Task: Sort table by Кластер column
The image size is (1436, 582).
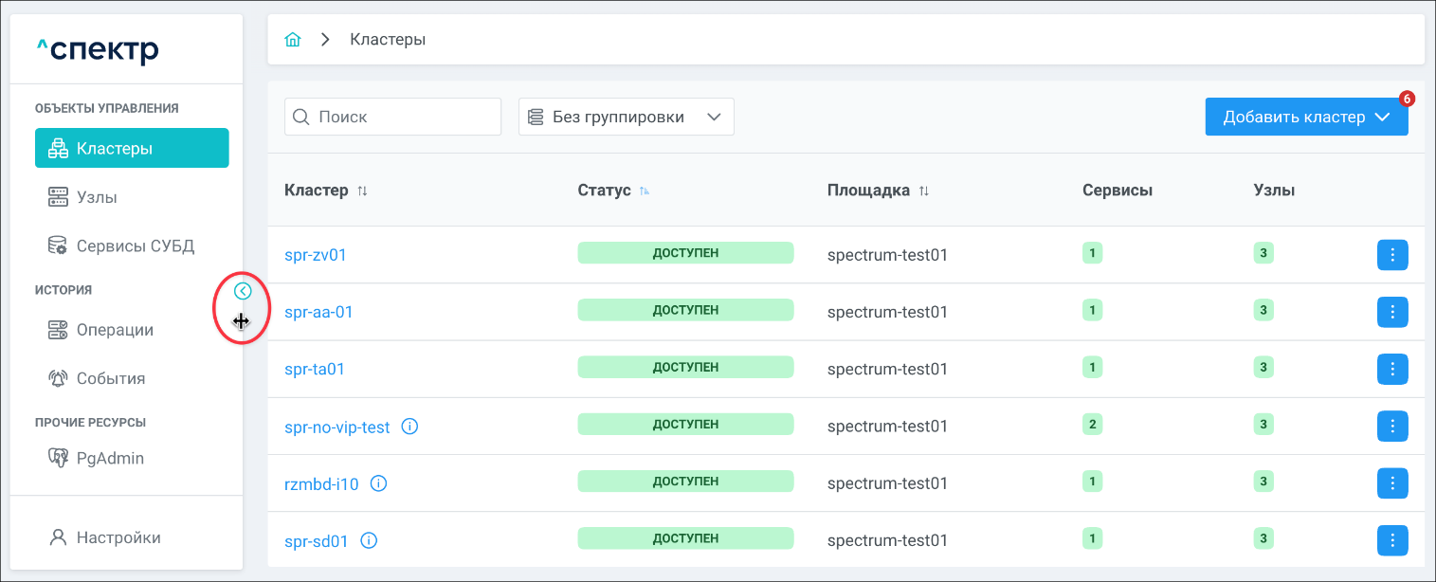Action: click(x=362, y=191)
